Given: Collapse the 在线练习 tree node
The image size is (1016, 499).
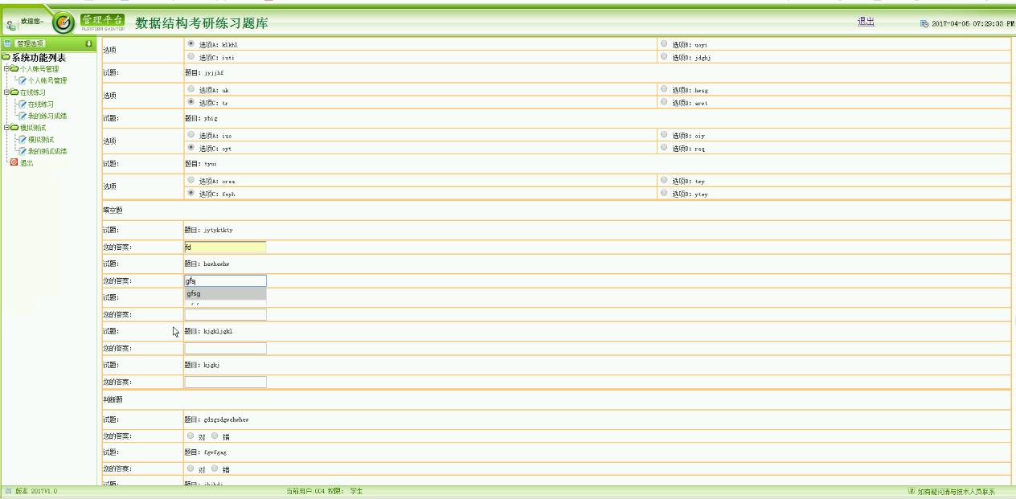Looking at the screenshot, I should coord(6,92).
